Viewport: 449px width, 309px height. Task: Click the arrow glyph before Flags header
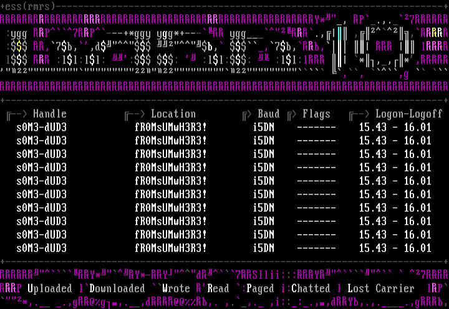[x=291, y=114]
